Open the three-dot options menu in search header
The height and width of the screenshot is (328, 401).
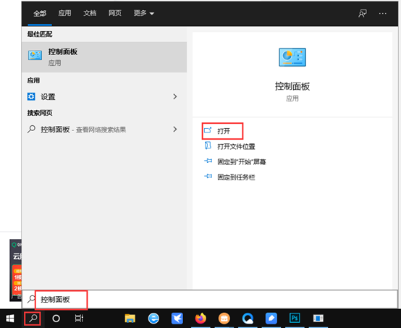pos(383,13)
